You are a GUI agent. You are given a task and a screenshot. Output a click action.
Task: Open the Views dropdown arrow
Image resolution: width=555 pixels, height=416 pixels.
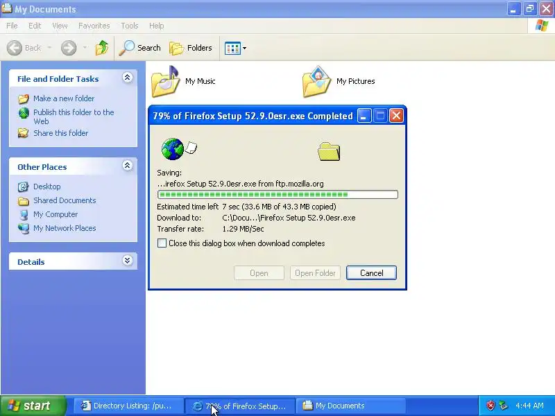[245, 48]
